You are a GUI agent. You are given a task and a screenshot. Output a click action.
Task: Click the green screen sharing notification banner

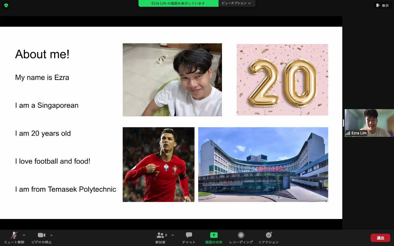tap(178, 3)
